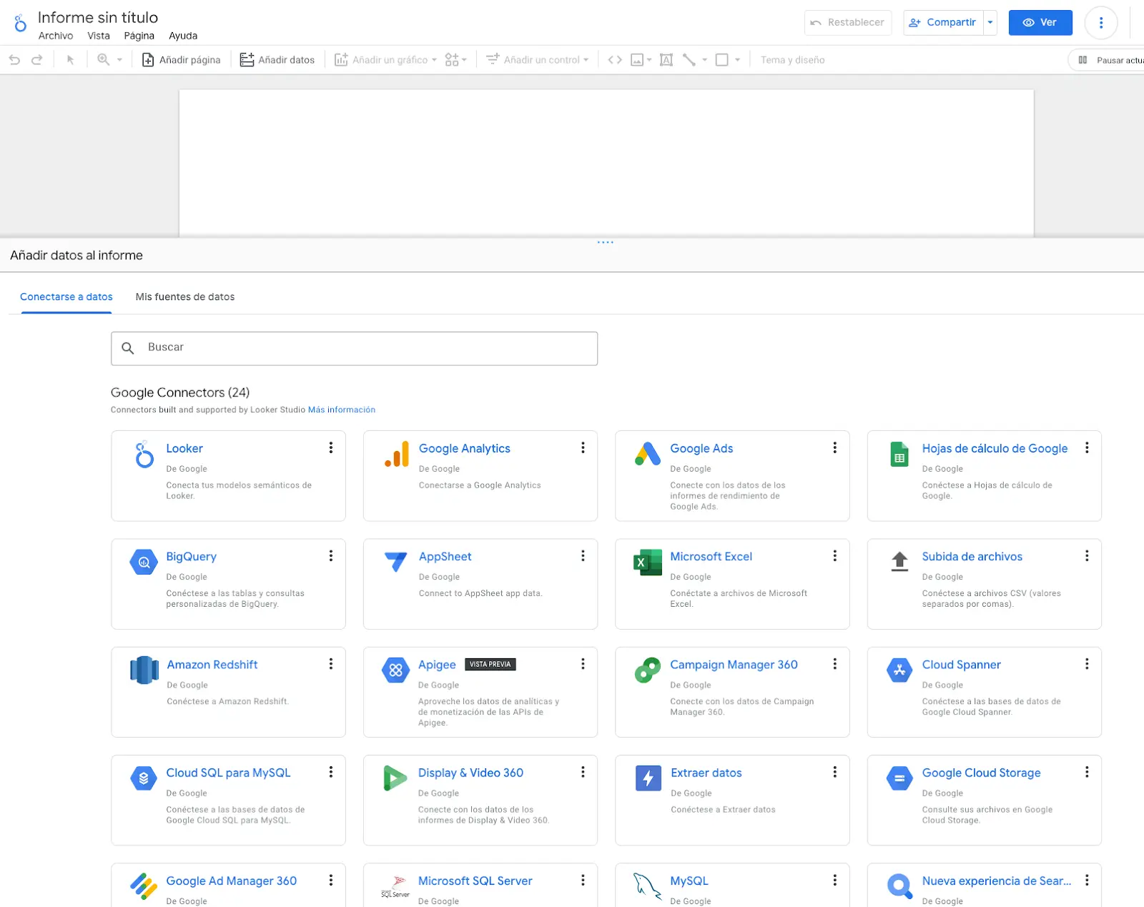Click the Informe sin título report title
Image resolution: width=1144 pixels, height=907 pixels.
pyautogui.click(x=98, y=17)
